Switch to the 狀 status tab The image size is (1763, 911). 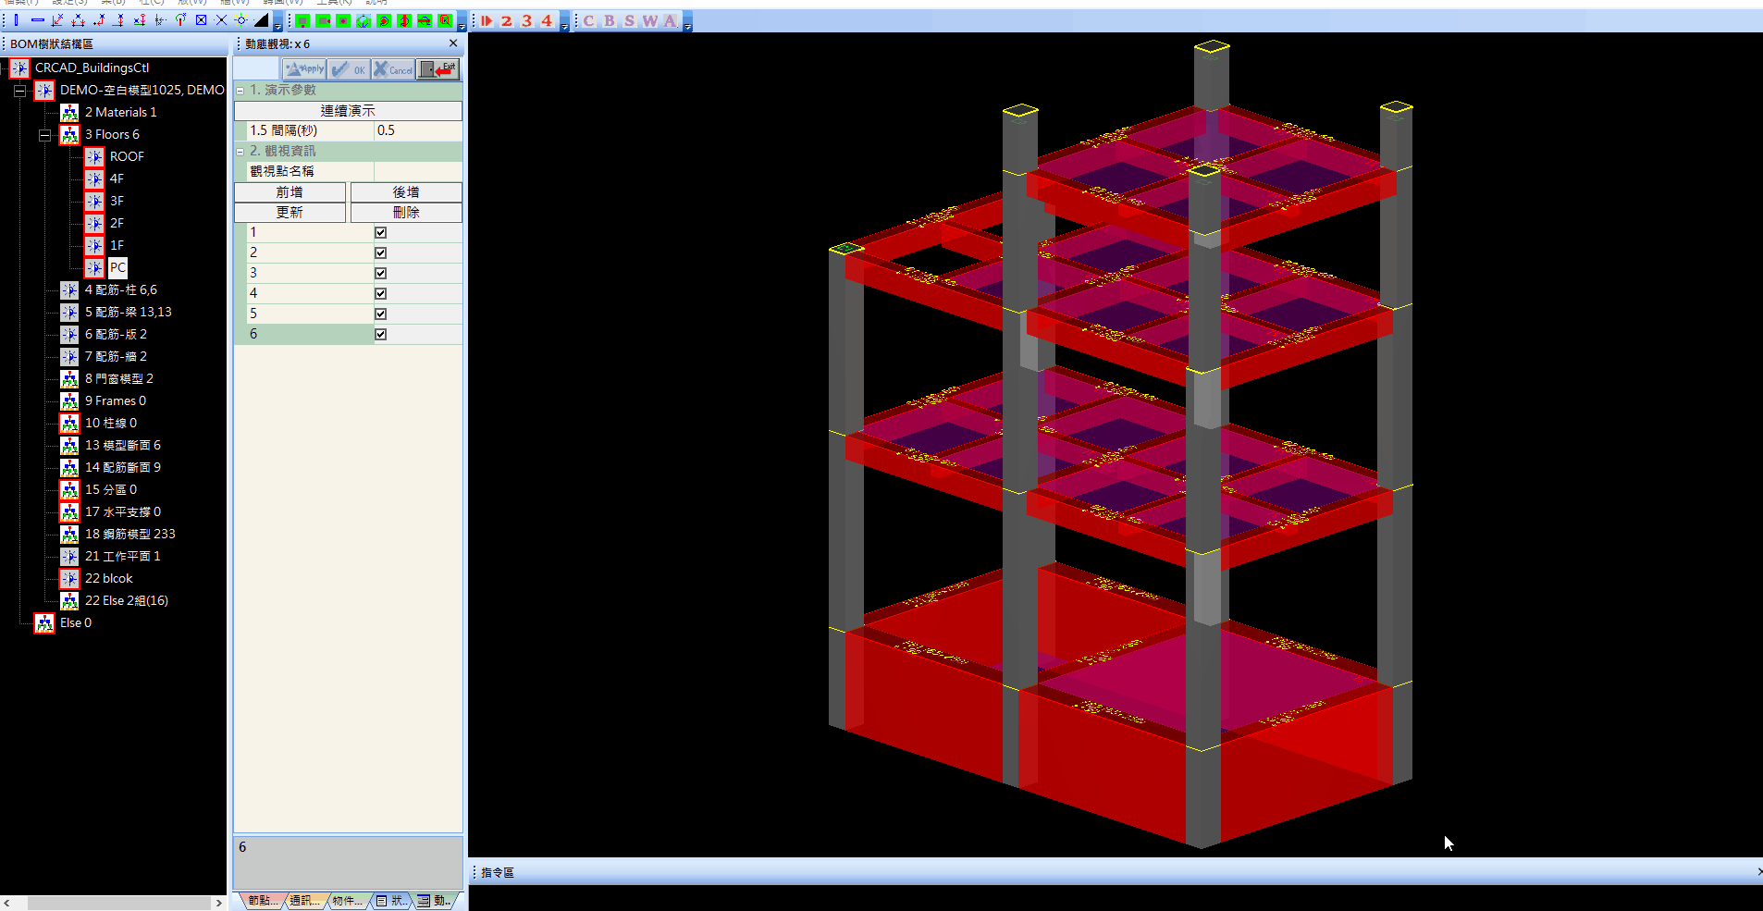(391, 900)
